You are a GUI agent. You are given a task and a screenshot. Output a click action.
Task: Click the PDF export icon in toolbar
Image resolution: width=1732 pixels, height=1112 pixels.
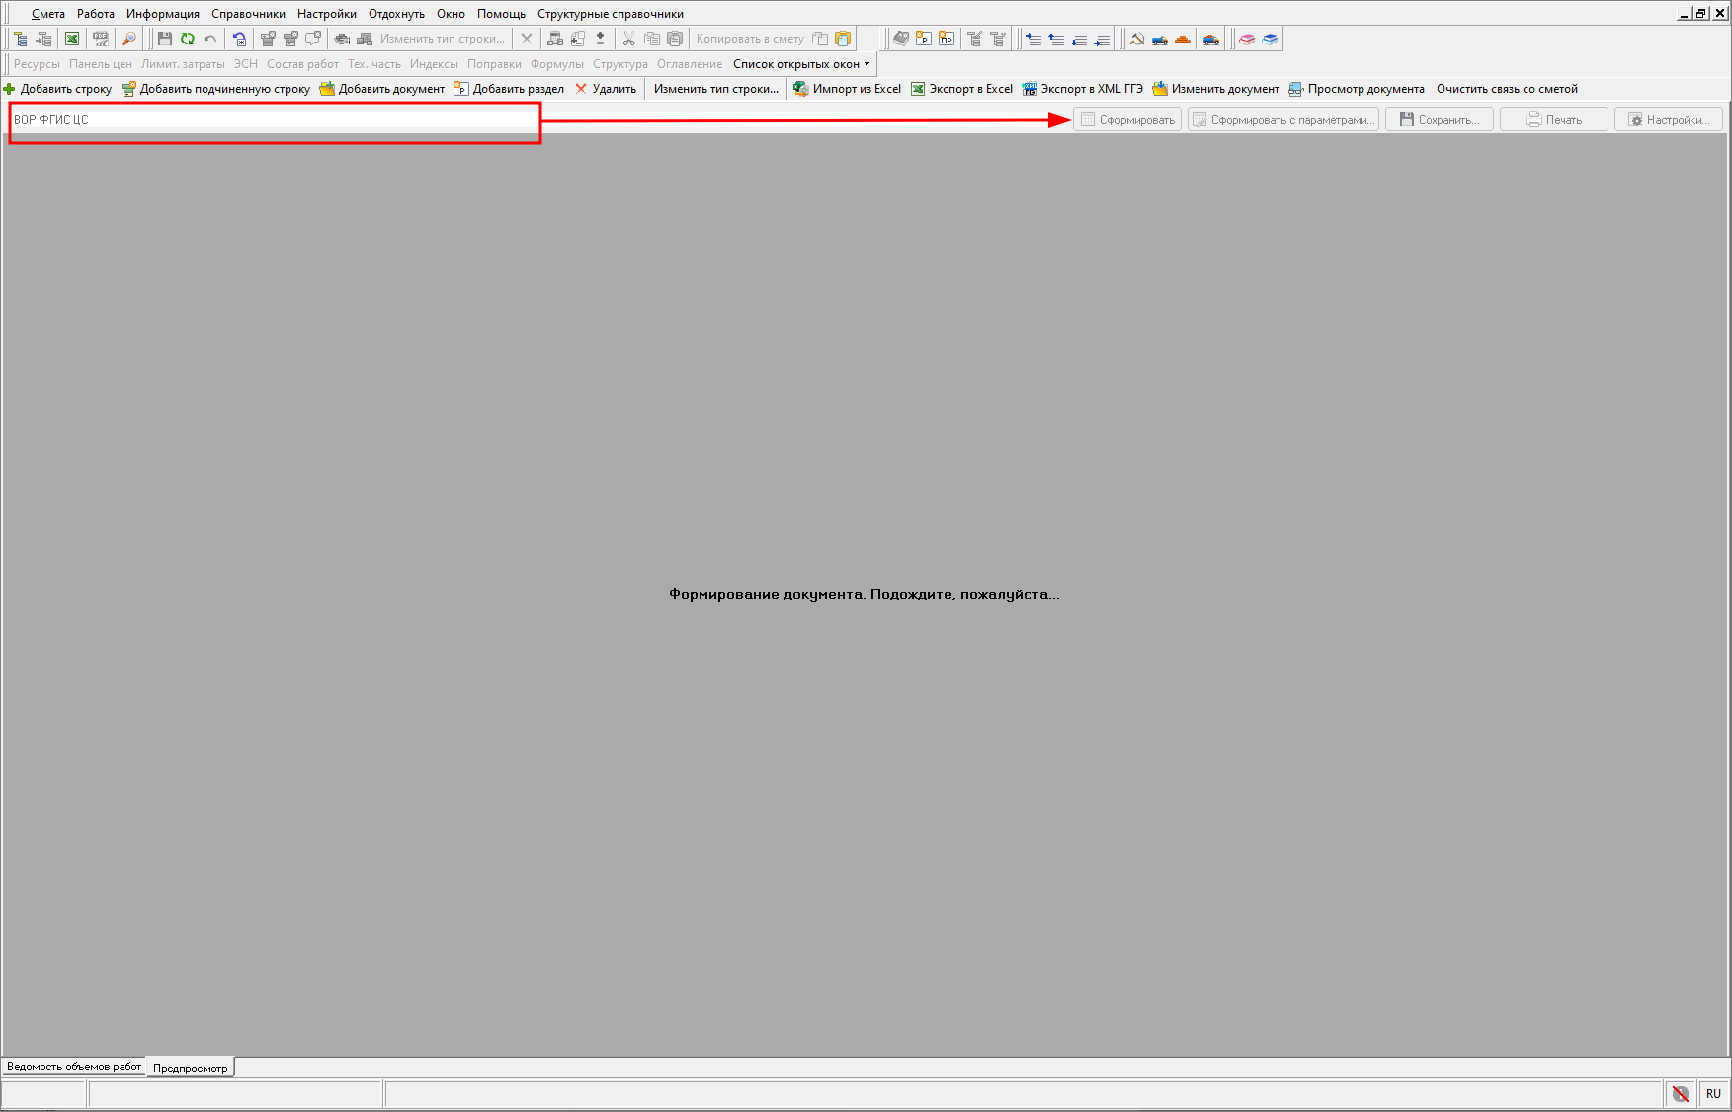click(x=101, y=39)
